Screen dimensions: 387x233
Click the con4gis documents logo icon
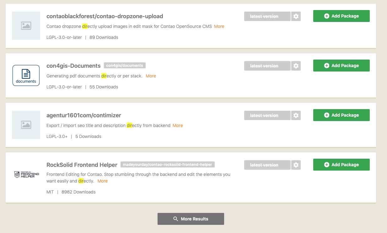[x=26, y=75]
